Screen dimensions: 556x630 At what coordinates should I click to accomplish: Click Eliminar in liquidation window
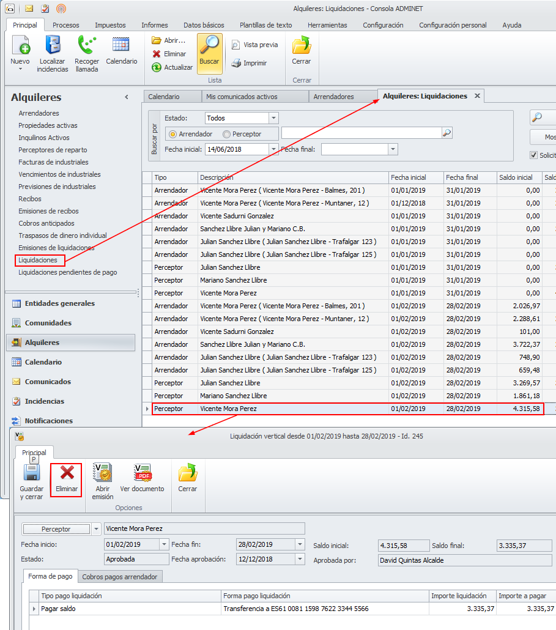coord(66,480)
